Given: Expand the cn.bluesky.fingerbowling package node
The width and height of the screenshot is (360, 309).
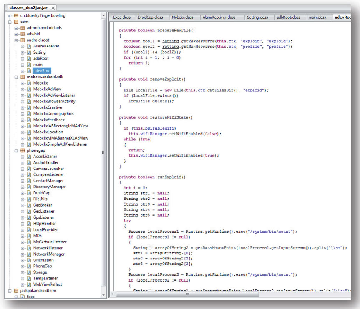Looking at the screenshot, I should coord(10,16).
